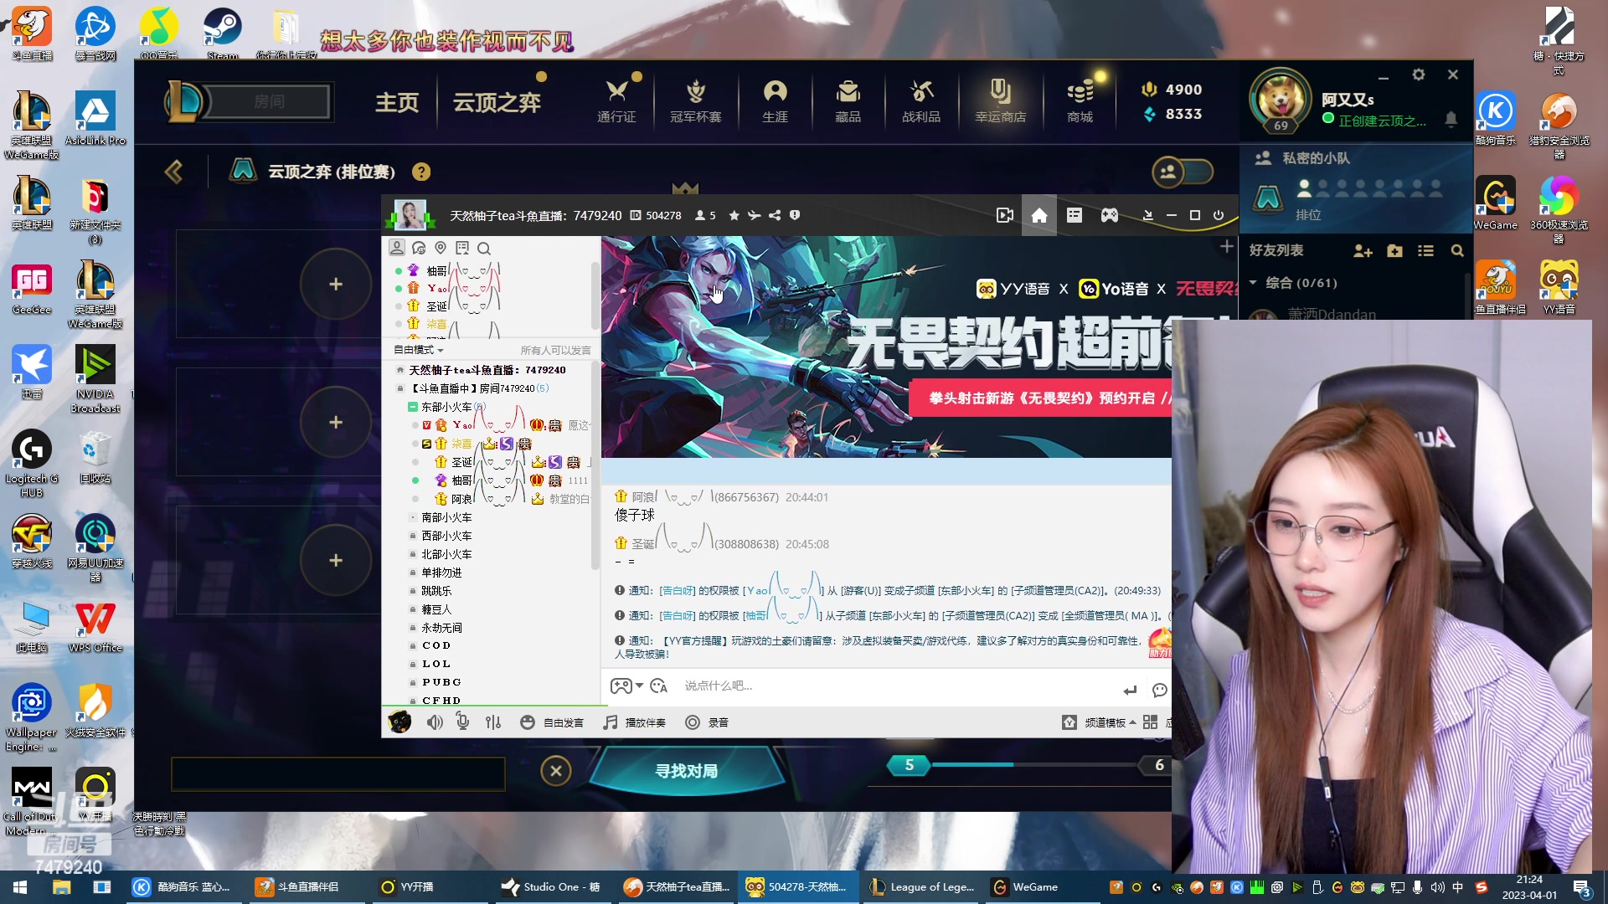Open the 通行证 pass icon in League client

point(616,100)
